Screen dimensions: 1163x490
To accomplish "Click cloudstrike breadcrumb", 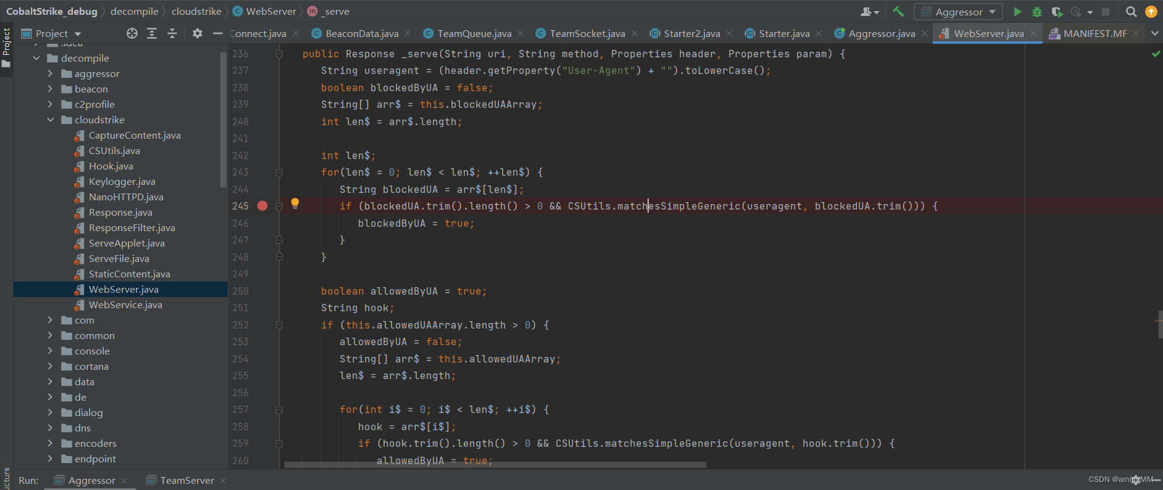I will [x=196, y=11].
